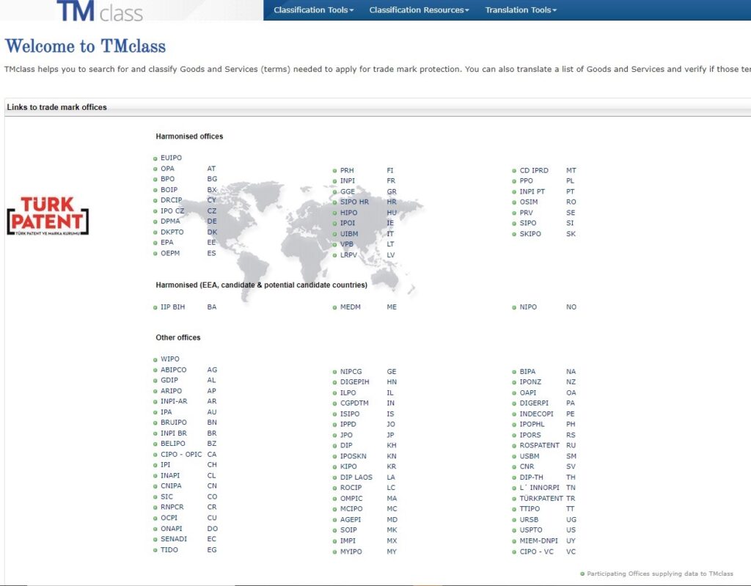Open the ROSPATENT office link
The image size is (751, 586).
(539, 446)
